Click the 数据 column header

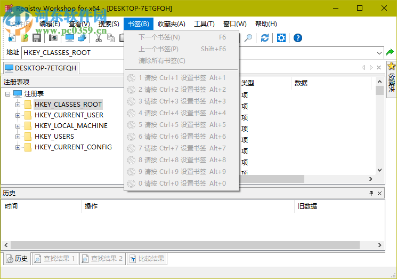click(331, 83)
